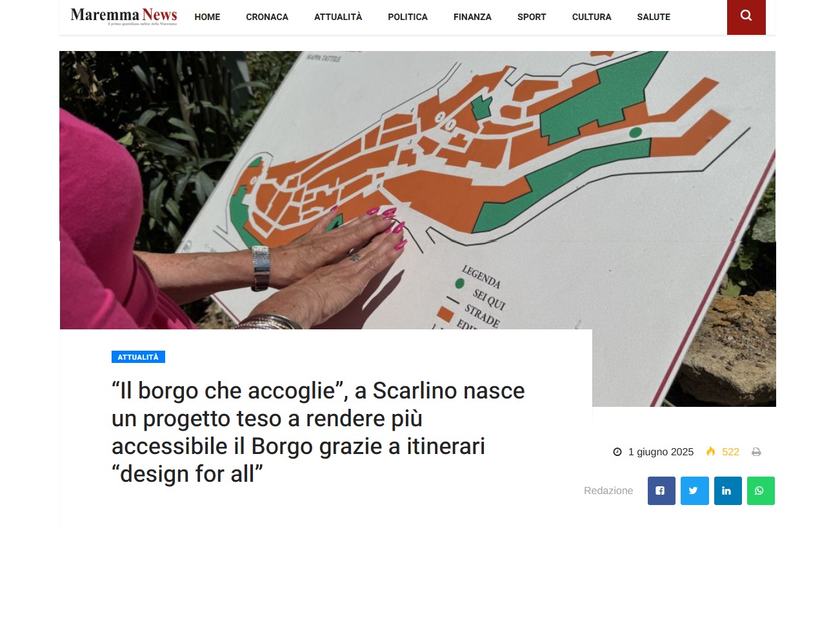Screen dimensions: 831x640
Task: Open the CRONACA section
Action: click(267, 17)
